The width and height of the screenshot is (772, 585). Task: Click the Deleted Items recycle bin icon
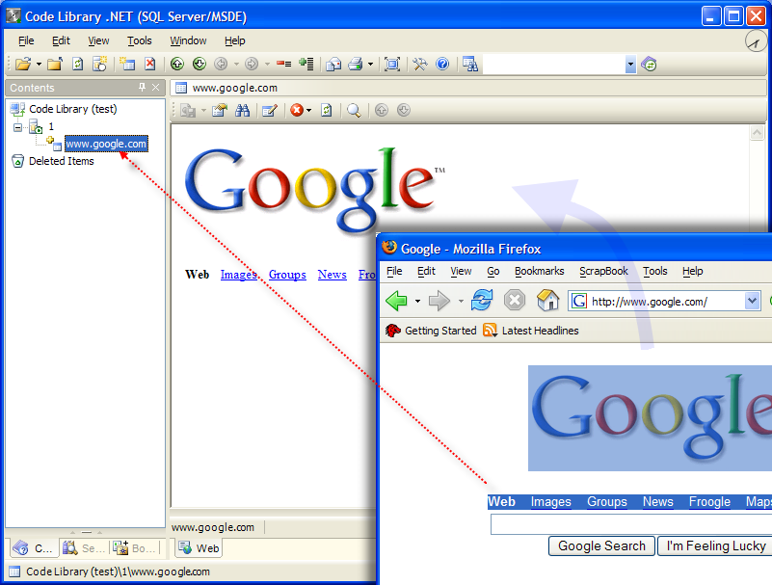17,161
